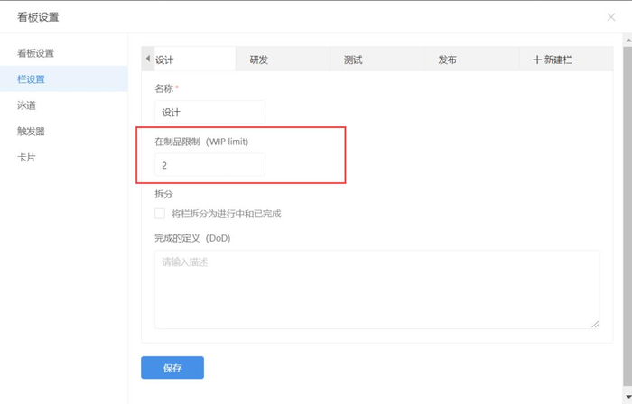Click the scrollbar up arrow
This screenshot has width=632, height=404.
coord(628,40)
